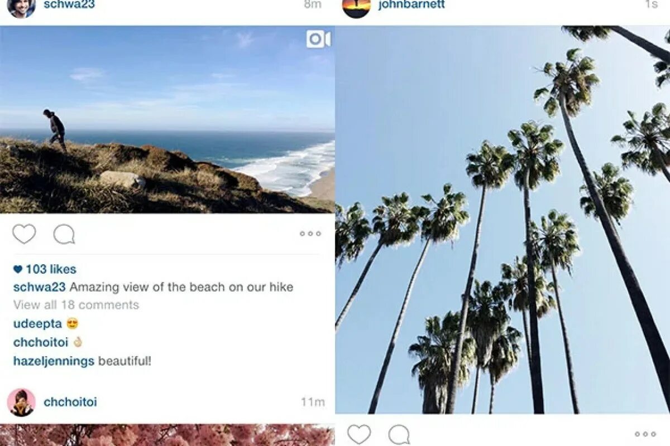View the 103 likes list
Viewport: 670px width, 446px height.
click(45, 269)
